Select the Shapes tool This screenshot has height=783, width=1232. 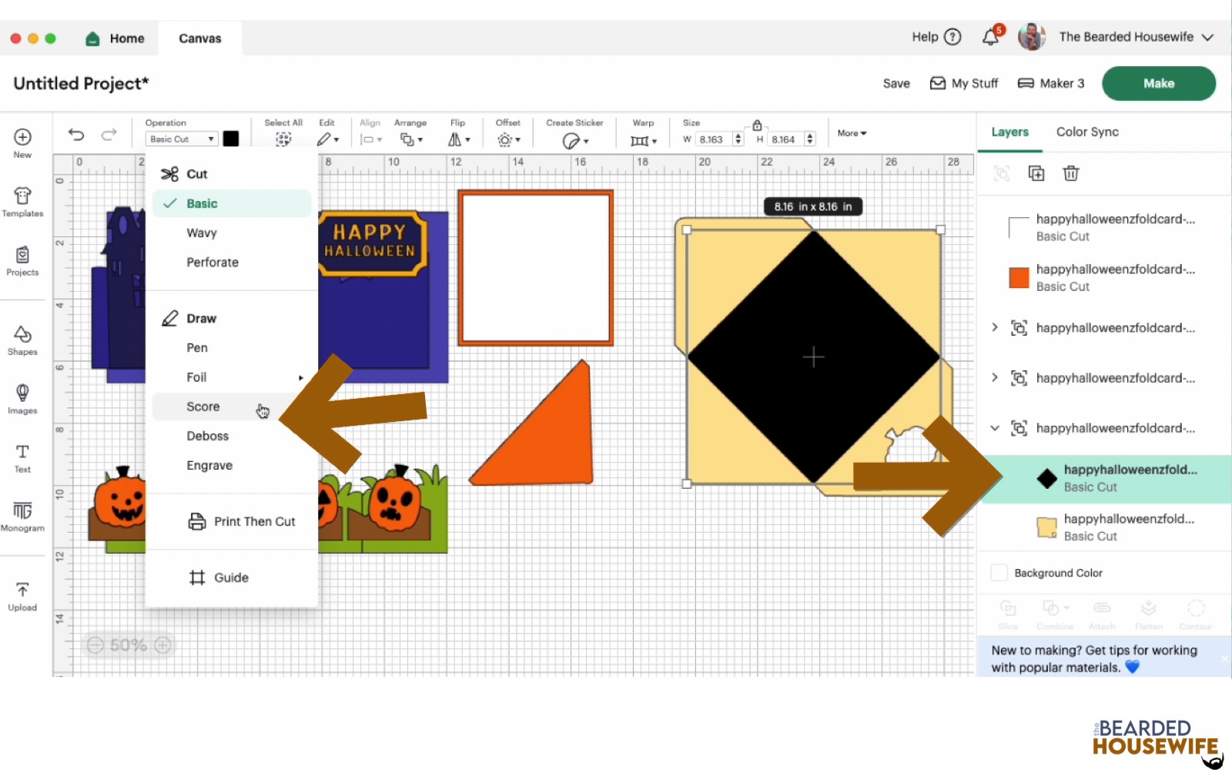22,340
